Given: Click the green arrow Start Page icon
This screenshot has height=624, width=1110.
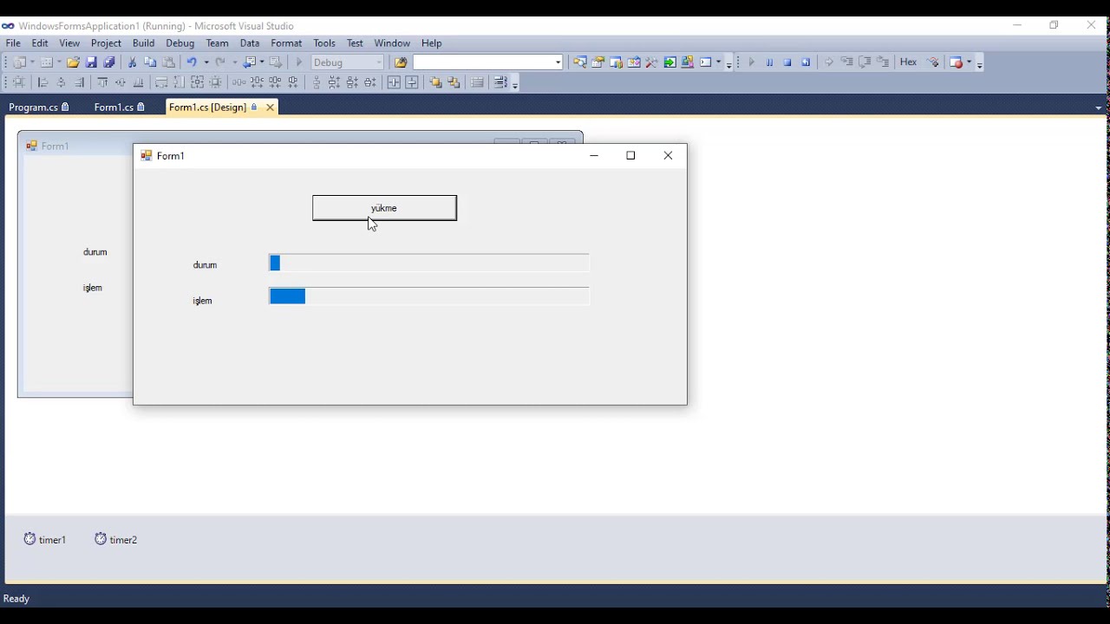Looking at the screenshot, I should [x=670, y=62].
